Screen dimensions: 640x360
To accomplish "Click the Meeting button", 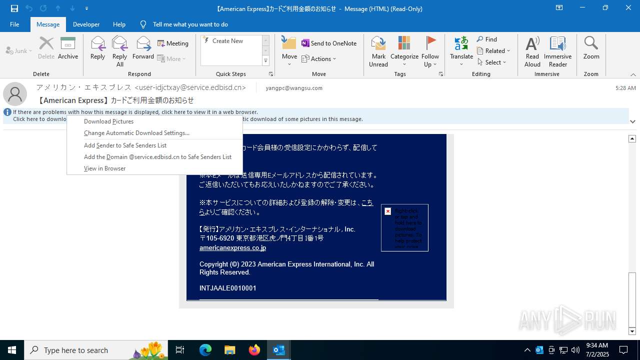I will click(173, 43).
